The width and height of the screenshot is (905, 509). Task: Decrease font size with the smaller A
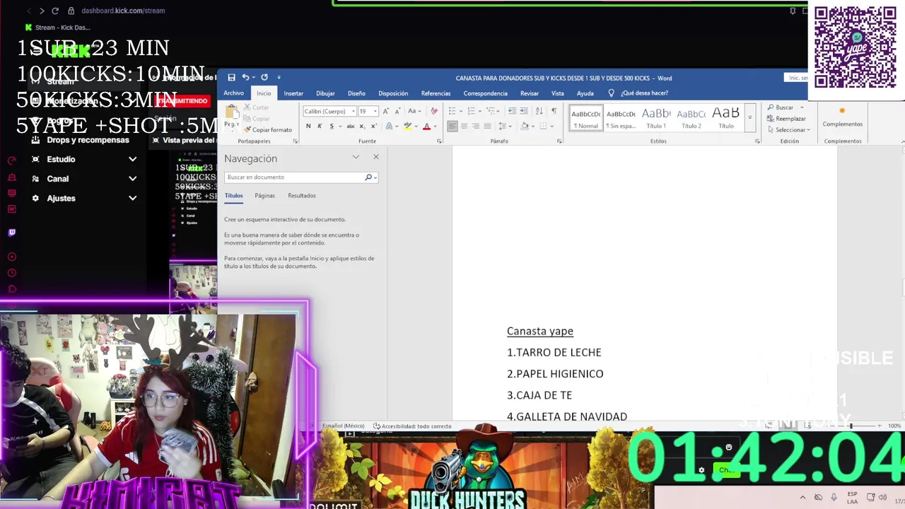pyautogui.click(x=397, y=111)
